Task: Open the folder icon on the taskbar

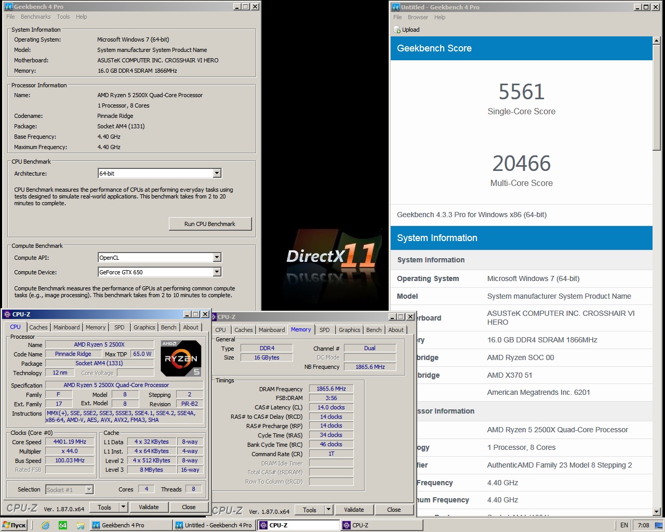Action: pos(81,525)
